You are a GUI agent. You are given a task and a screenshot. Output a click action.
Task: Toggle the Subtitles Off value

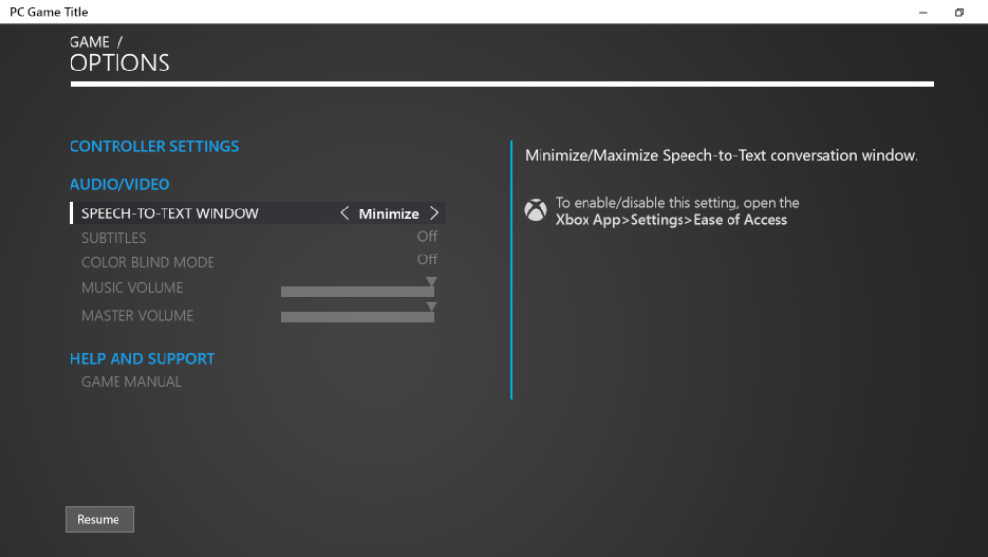coord(427,236)
